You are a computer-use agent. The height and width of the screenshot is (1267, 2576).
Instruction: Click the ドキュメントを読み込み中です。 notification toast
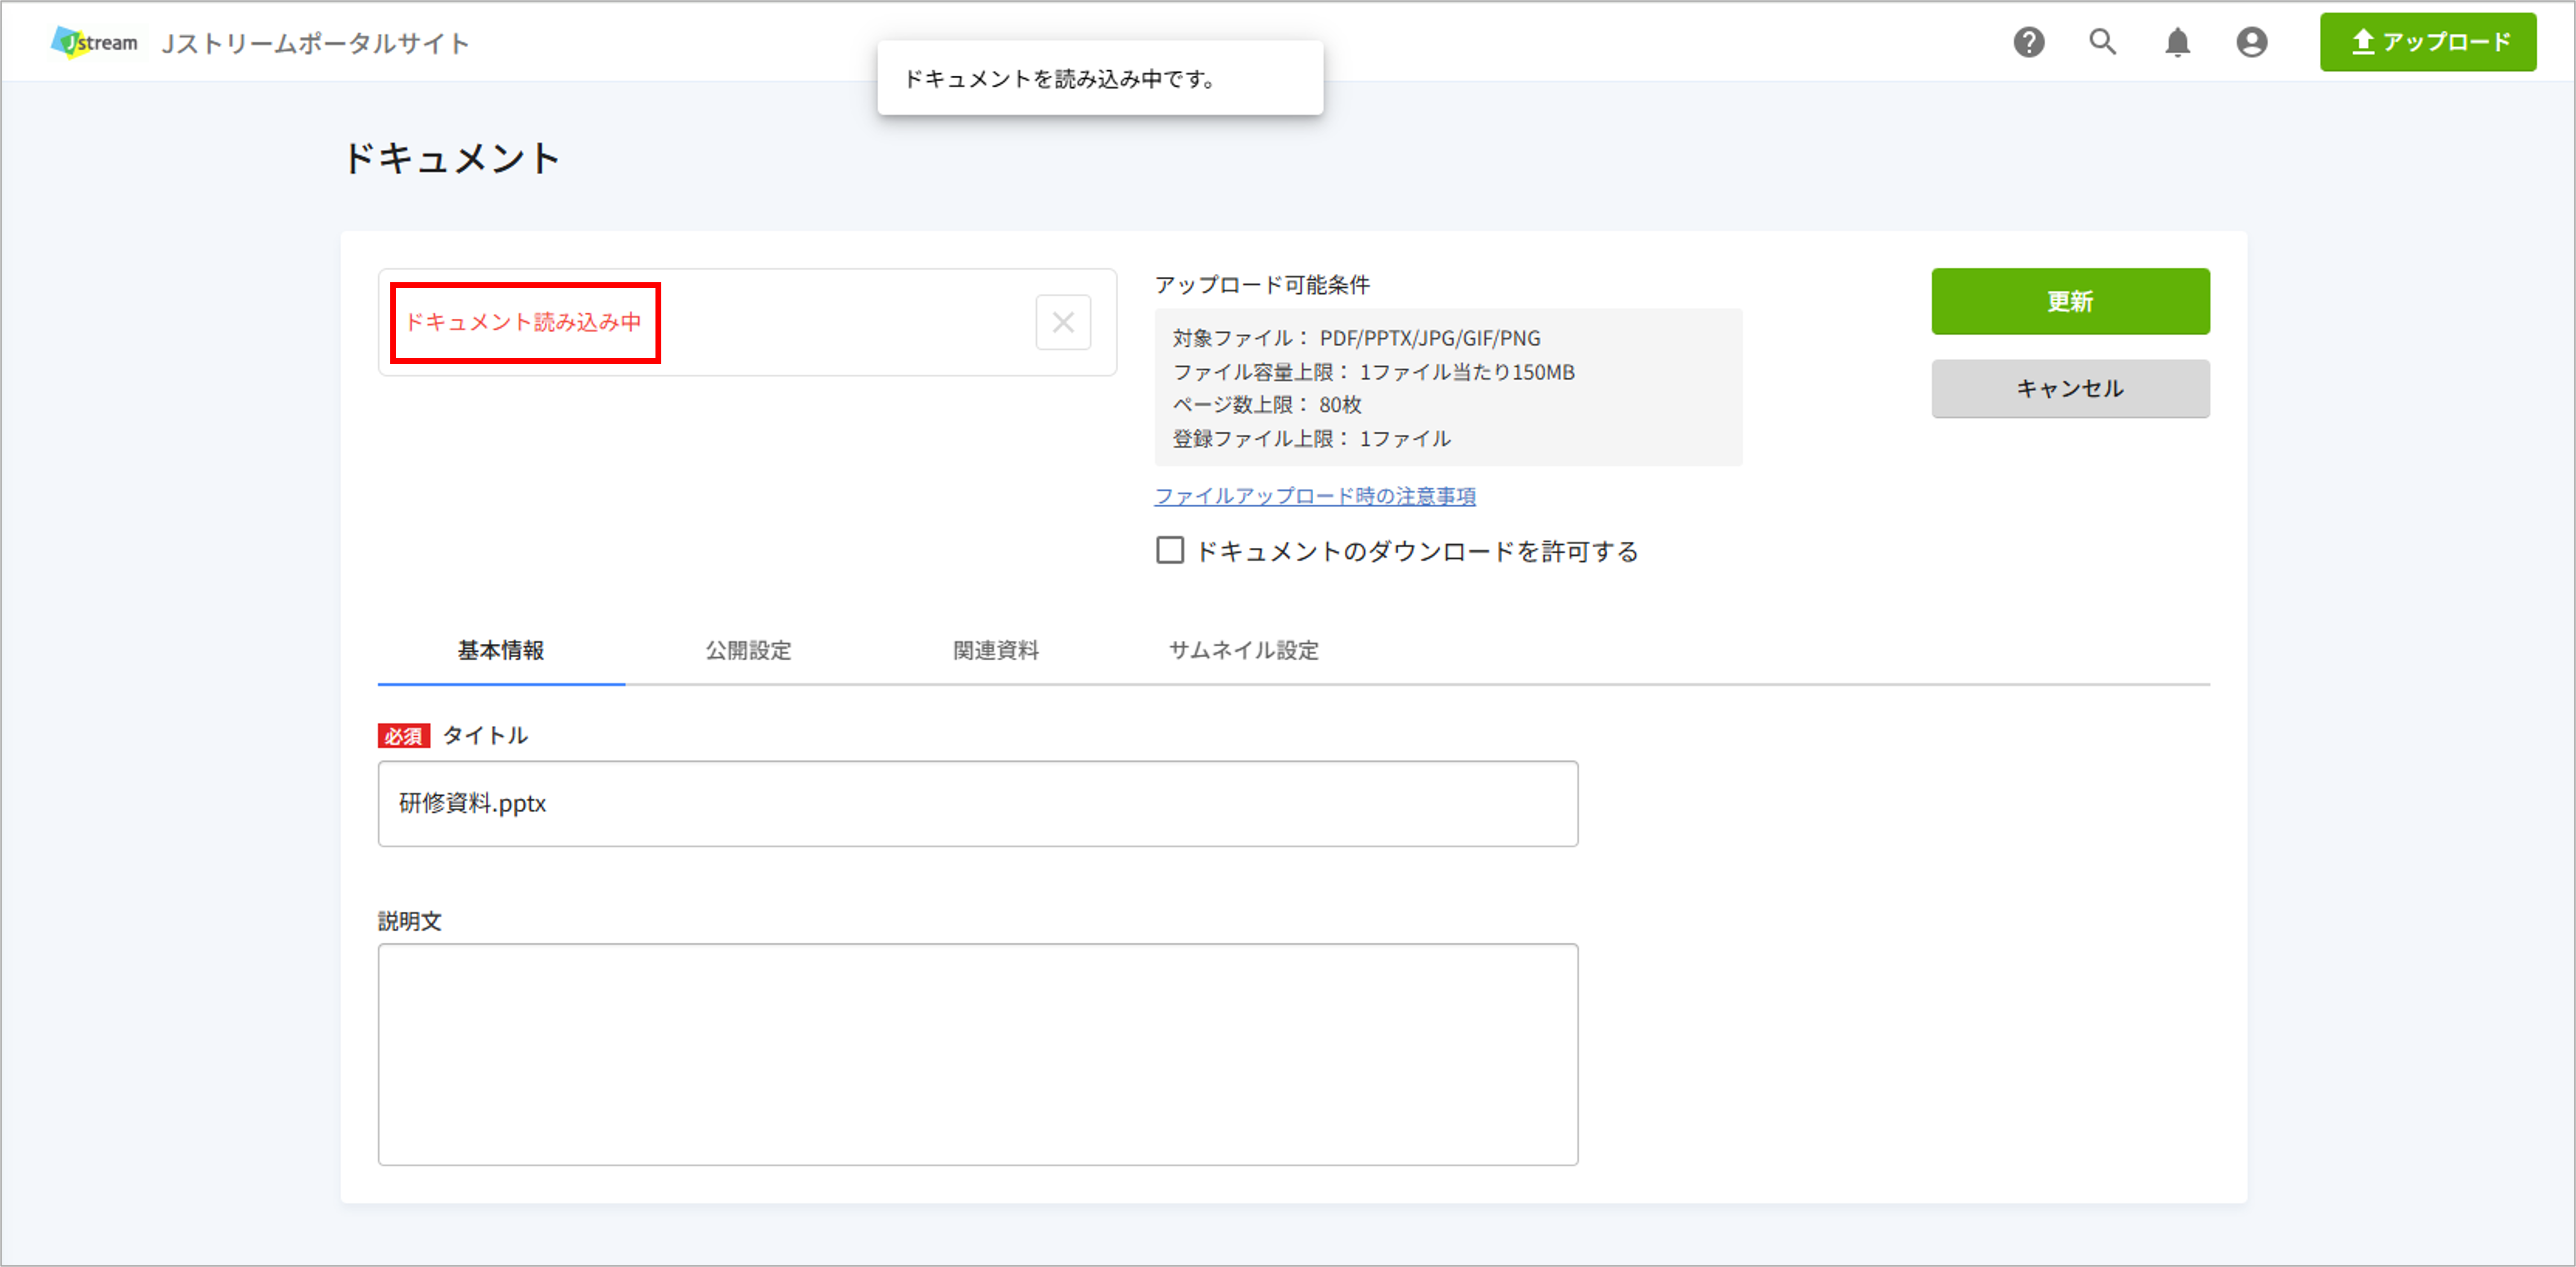pos(1100,78)
